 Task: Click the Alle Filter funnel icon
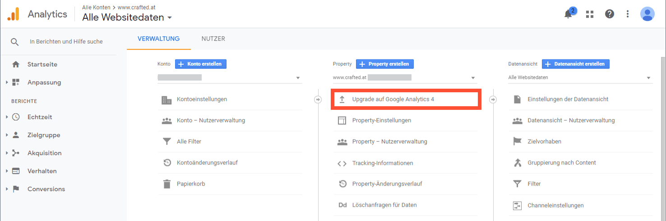[167, 141]
